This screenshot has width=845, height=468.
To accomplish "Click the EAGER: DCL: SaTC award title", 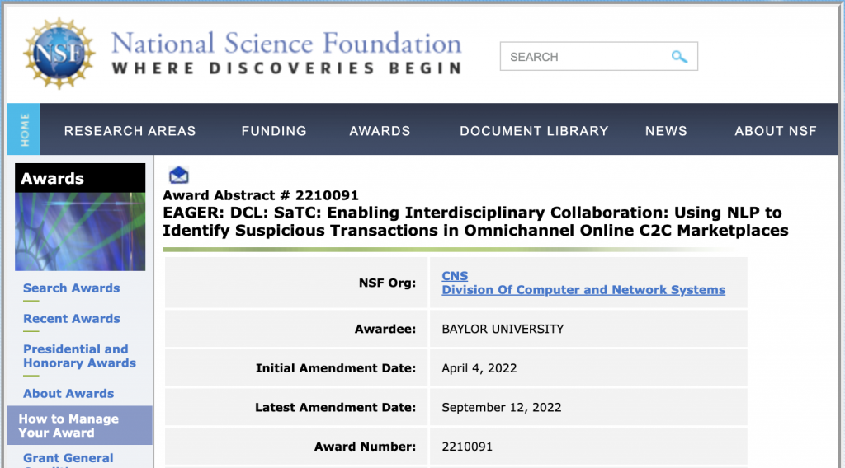I will tap(475, 221).
